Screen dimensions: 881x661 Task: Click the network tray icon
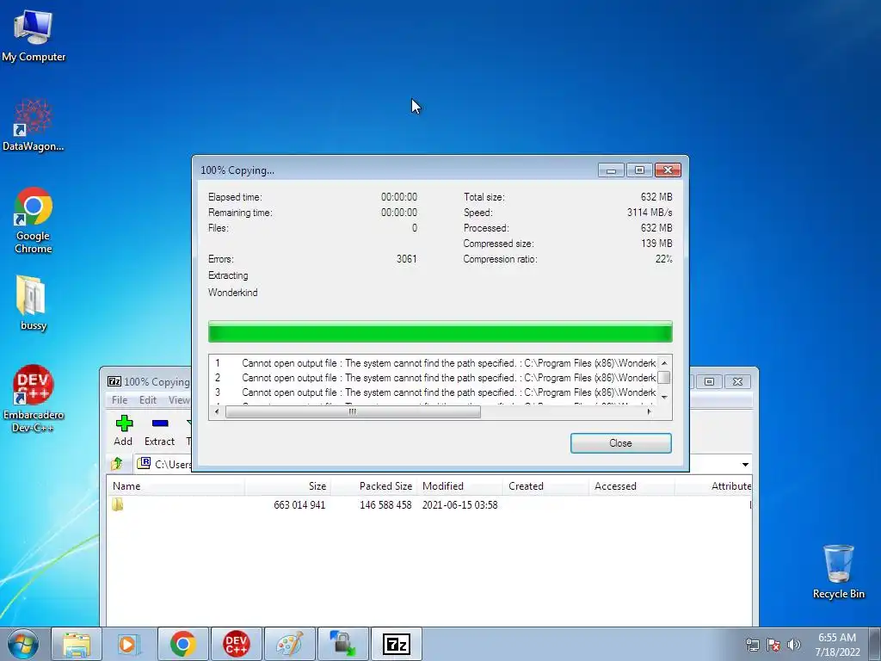point(752,645)
